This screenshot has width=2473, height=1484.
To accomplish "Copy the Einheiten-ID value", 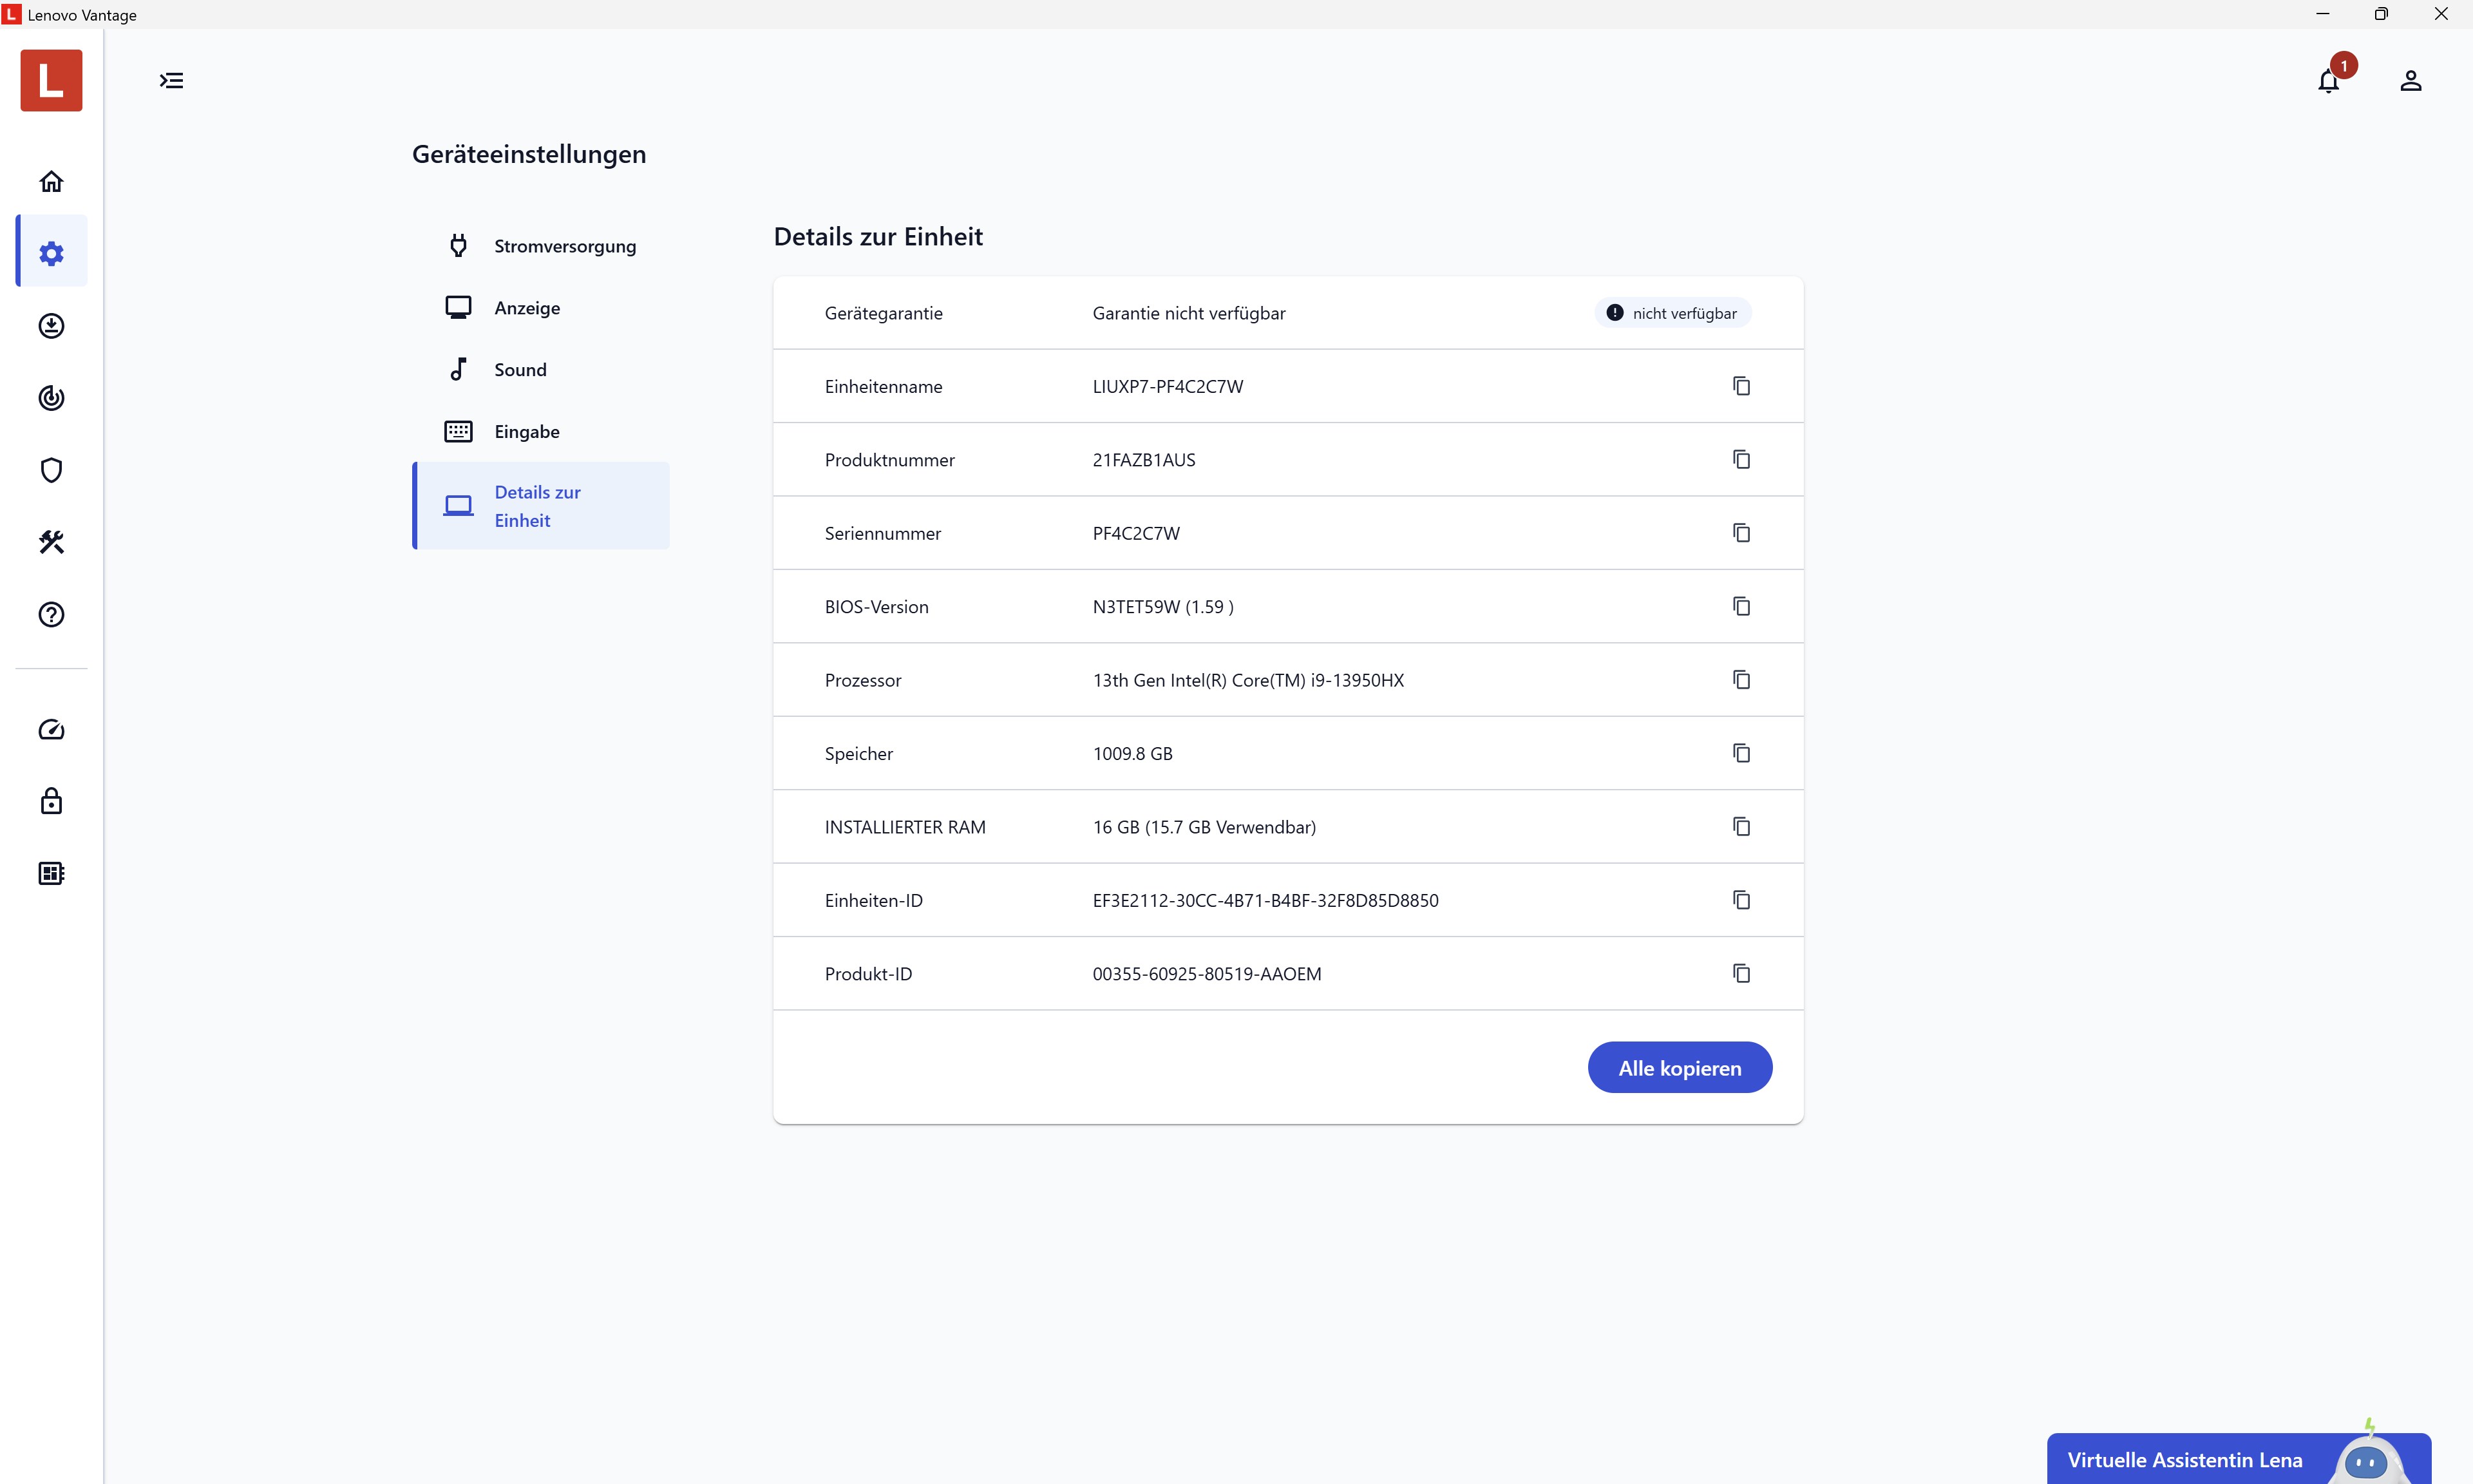I will tap(1741, 900).
